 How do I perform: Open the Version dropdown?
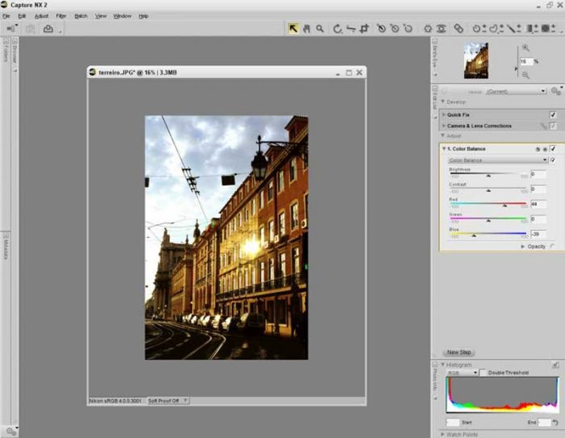515,91
